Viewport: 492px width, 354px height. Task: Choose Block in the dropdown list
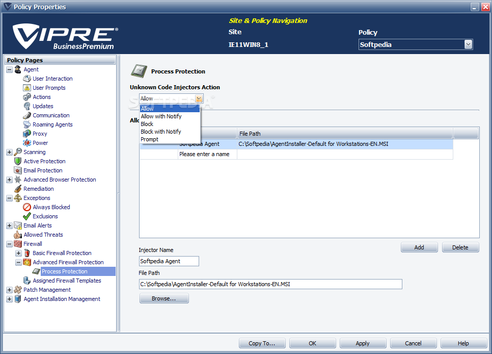170,124
